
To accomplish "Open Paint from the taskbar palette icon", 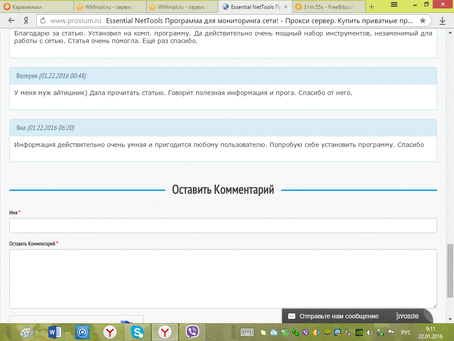I will (x=27, y=332).
